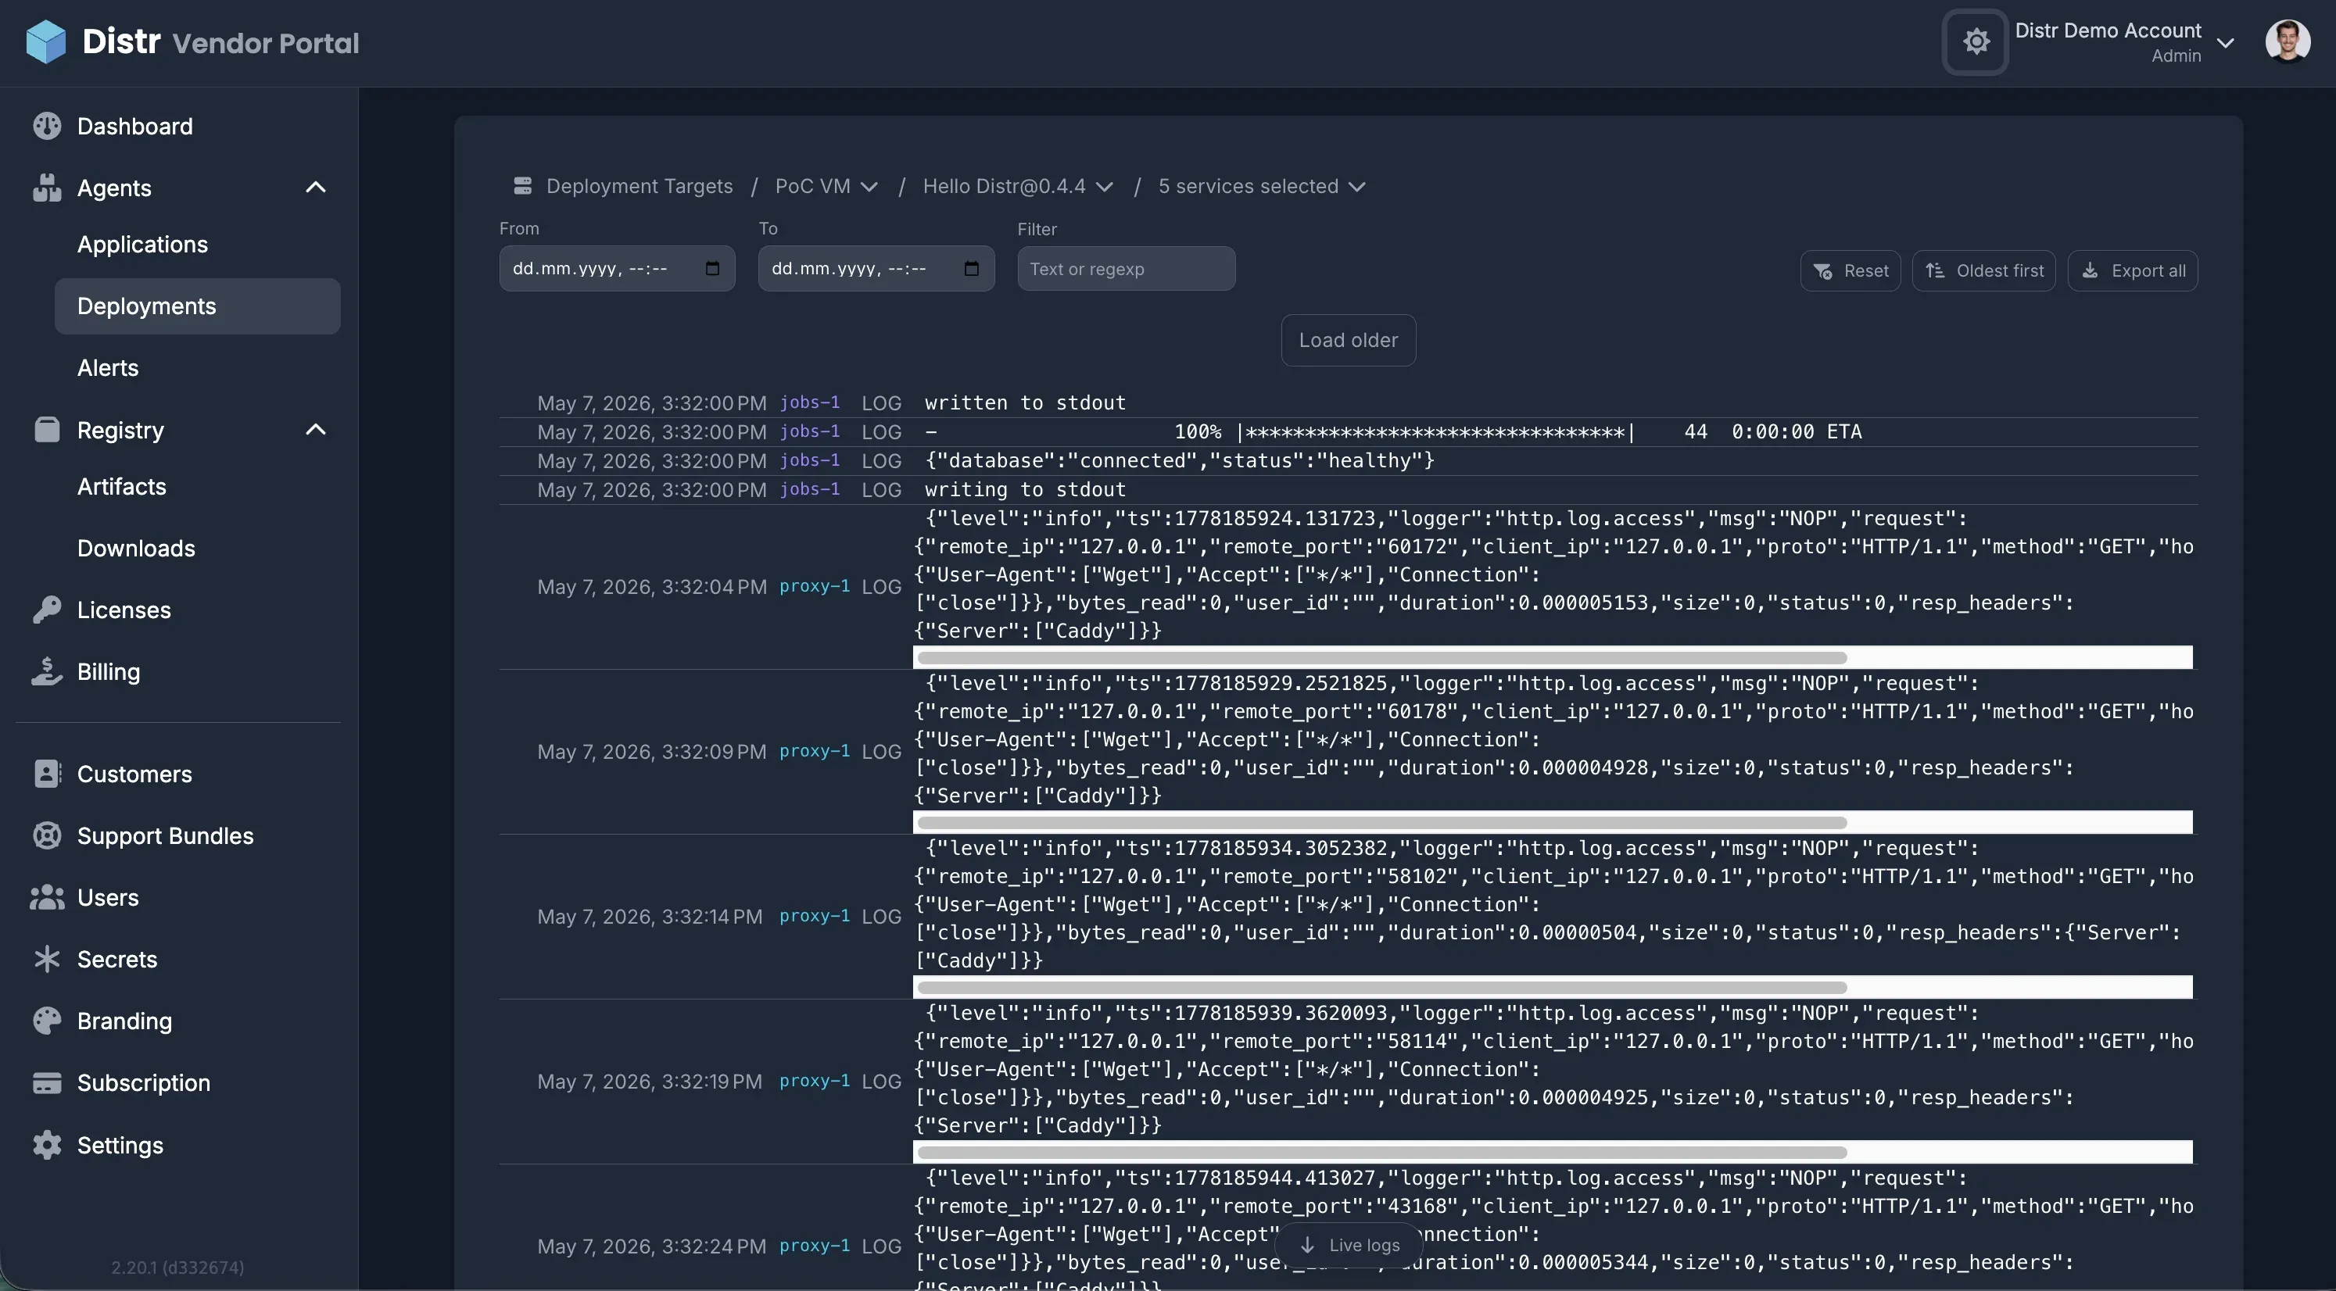This screenshot has height=1291, width=2336.
Task: Toggle the theme sun icon button
Action: tap(1976, 41)
